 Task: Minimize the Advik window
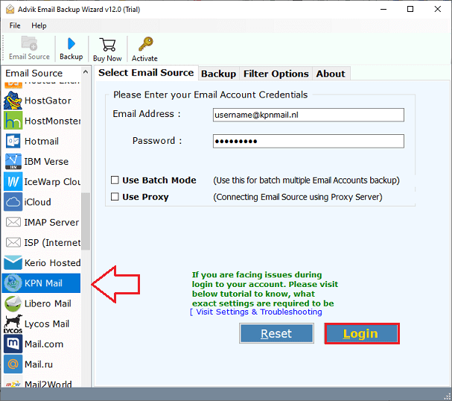[x=383, y=9]
